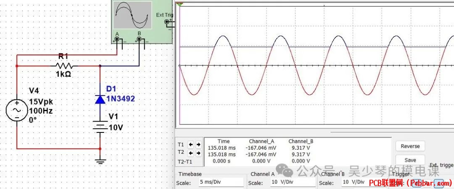
Task: Move cursor T2 right with arrow
Action: [198, 153]
